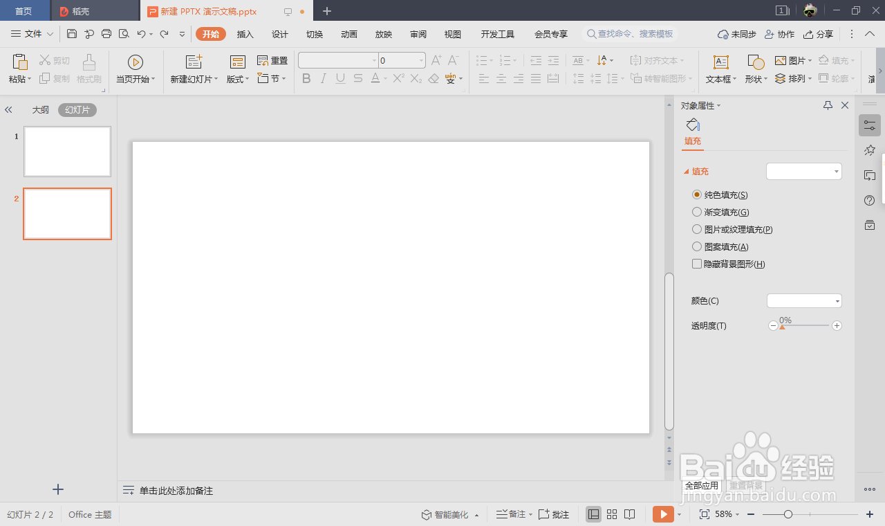885x526 pixels.
Task: Add a comment from status bar
Action: [x=554, y=514]
